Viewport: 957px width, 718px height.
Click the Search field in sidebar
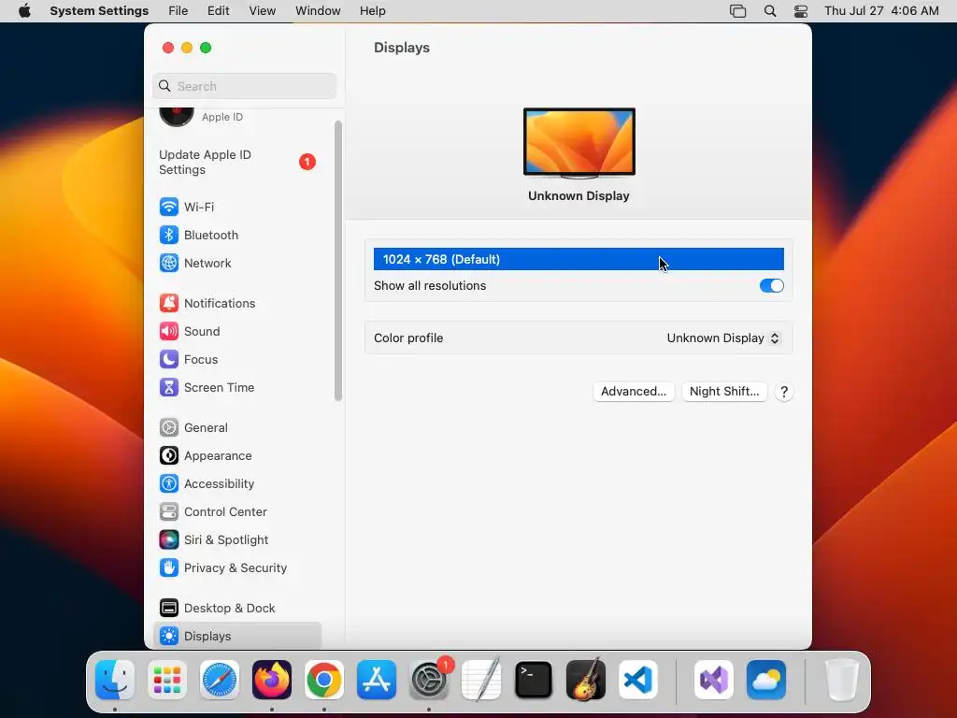click(x=244, y=86)
